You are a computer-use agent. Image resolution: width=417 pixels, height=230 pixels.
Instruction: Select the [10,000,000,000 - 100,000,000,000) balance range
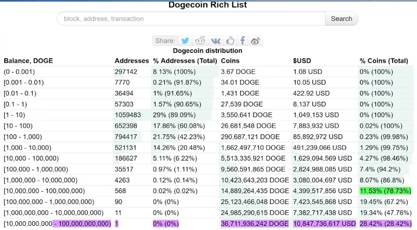[x=57, y=224]
